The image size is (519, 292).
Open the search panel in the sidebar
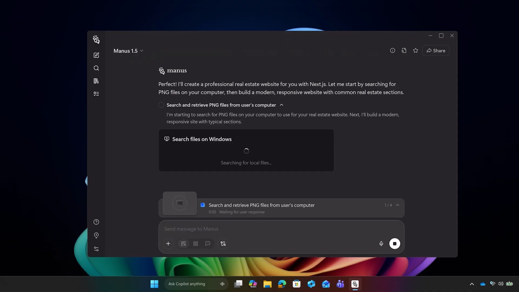coord(96,68)
